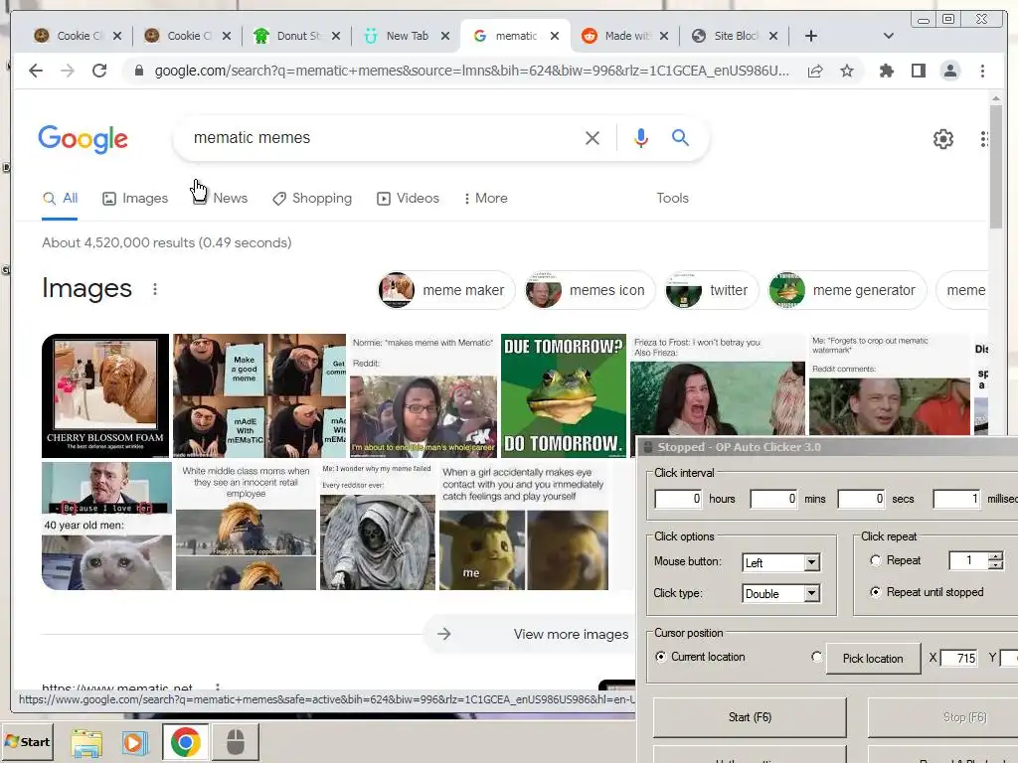Click the Pick location button

873,658
